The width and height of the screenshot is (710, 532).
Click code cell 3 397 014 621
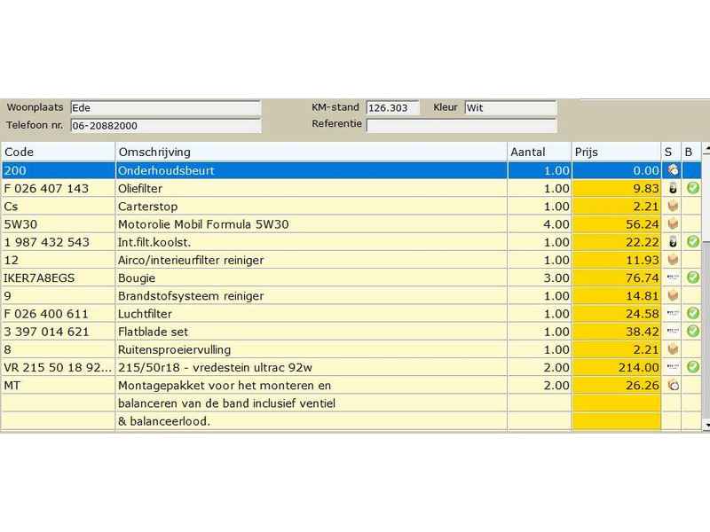click(58, 332)
